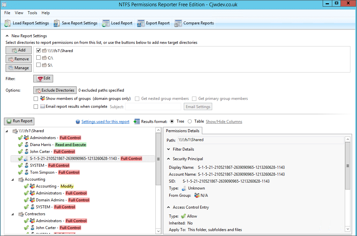The width and height of the screenshot is (357, 236).
Task: Click the Unknown type icon in Security Principal
Action: pyautogui.click(x=184, y=188)
